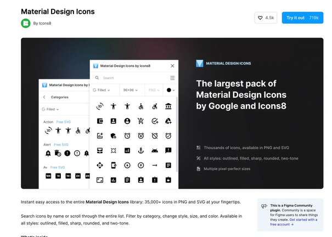Select the add alert bell icon in Alert row

[48, 153]
